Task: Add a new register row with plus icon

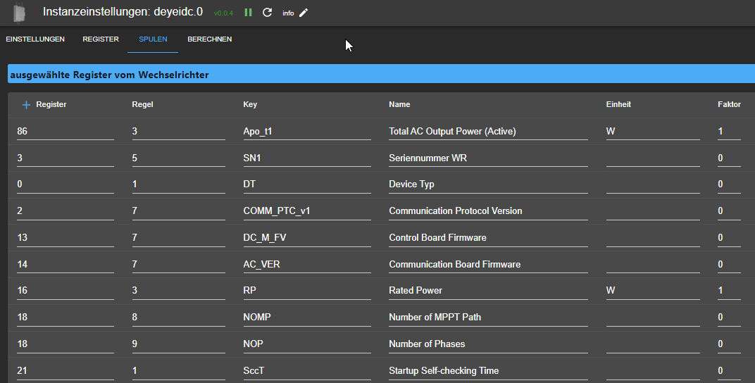Action: click(x=27, y=105)
